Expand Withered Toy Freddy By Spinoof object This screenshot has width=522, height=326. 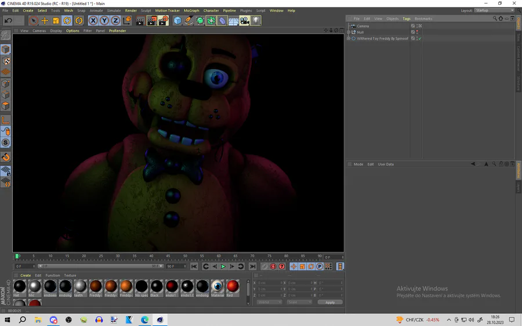[x=349, y=39]
